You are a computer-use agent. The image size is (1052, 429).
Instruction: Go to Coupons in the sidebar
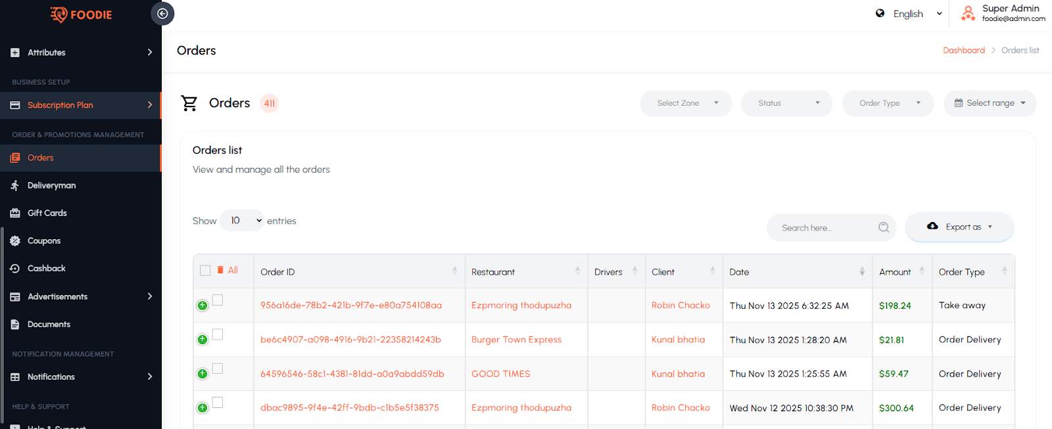click(44, 240)
